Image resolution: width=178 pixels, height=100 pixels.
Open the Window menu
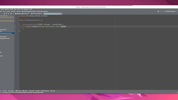pyautogui.click(x=26, y=9)
